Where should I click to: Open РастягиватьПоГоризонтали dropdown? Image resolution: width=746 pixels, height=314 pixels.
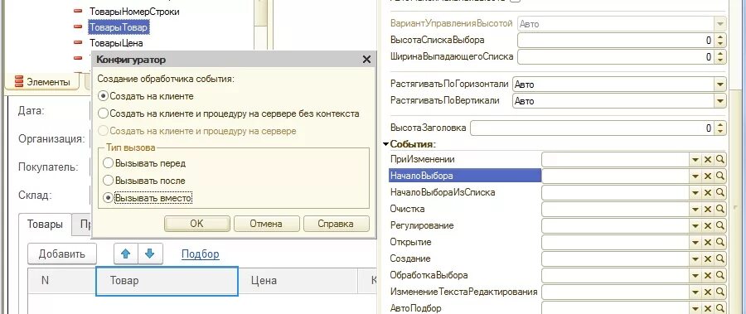[719, 85]
